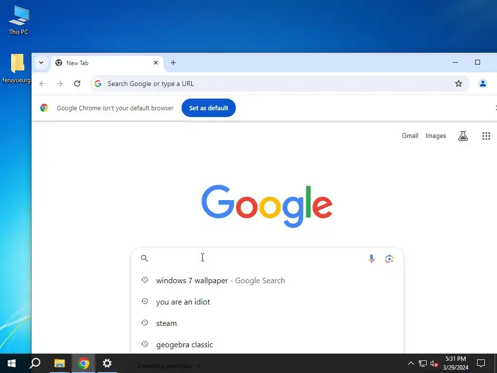
Task: Open the Images link
Action: pos(435,136)
